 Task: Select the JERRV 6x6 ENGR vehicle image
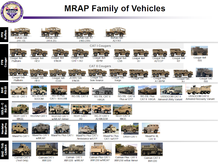[77, 73]
